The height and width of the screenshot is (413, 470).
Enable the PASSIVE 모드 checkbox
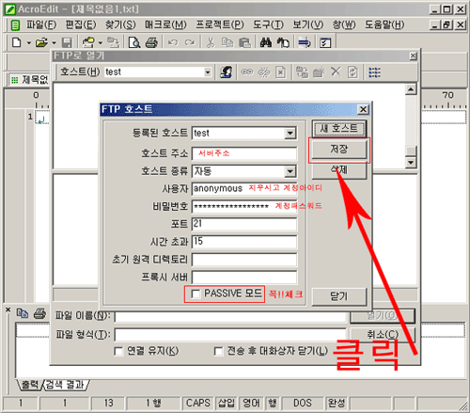click(x=196, y=294)
